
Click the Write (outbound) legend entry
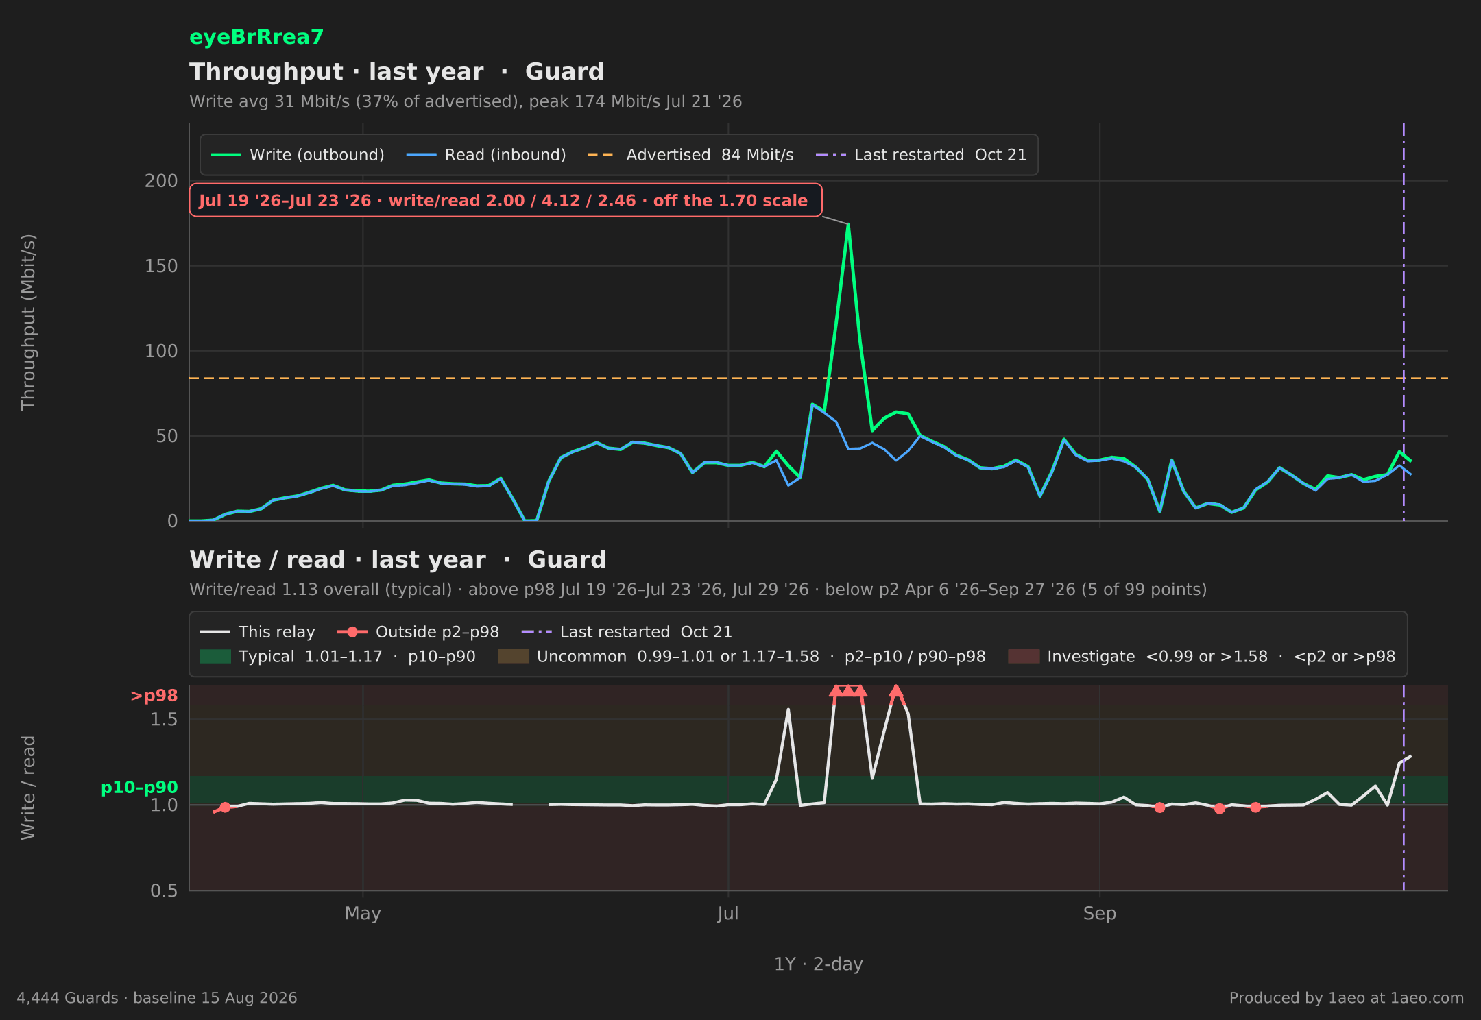pos(298,155)
